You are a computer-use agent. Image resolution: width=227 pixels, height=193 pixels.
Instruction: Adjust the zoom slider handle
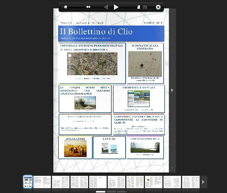coord(66,7)
